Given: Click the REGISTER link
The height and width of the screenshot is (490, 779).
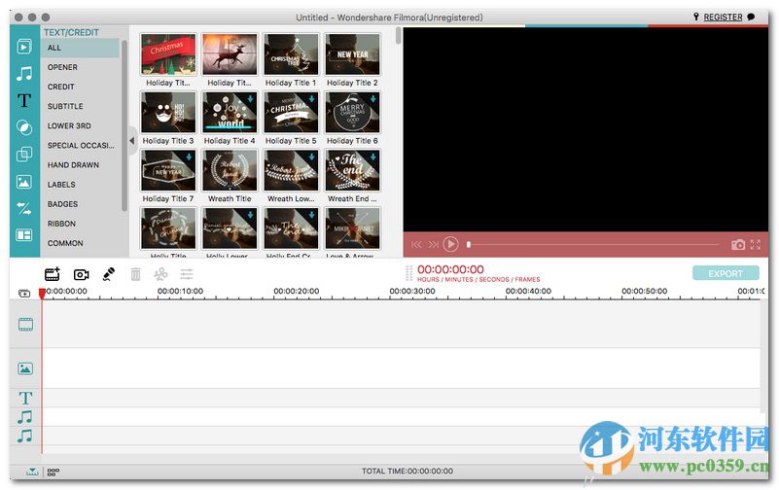Looking at the screenshot, I should [x=723, y=17].
